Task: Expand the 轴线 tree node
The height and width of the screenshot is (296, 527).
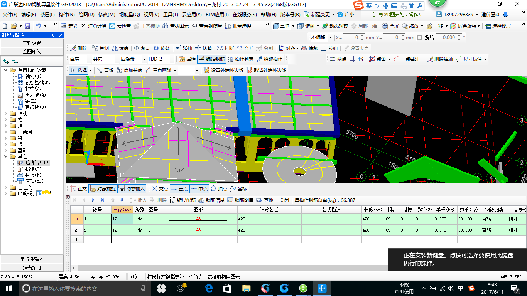Action: pyautogui.click(x=6, y=113)
